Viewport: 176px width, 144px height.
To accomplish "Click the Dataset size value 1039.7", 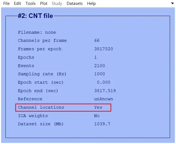I will pos(102,124).
